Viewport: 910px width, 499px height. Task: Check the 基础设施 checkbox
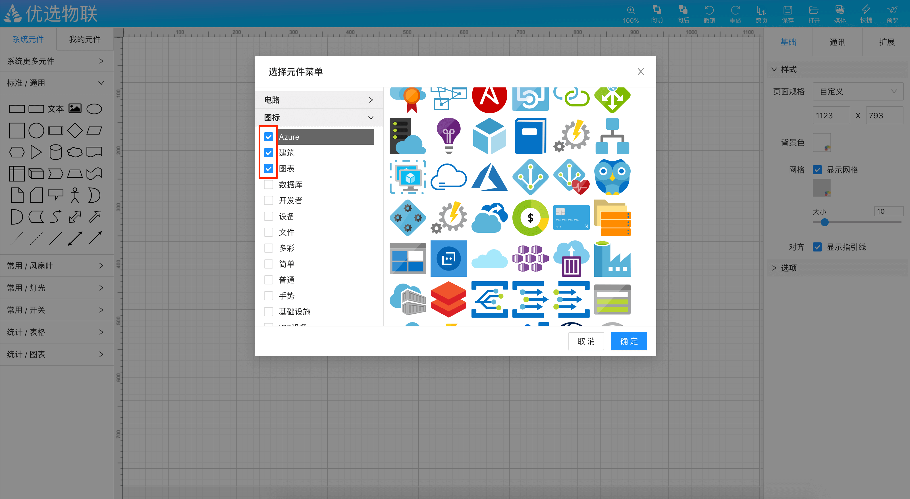269,312
